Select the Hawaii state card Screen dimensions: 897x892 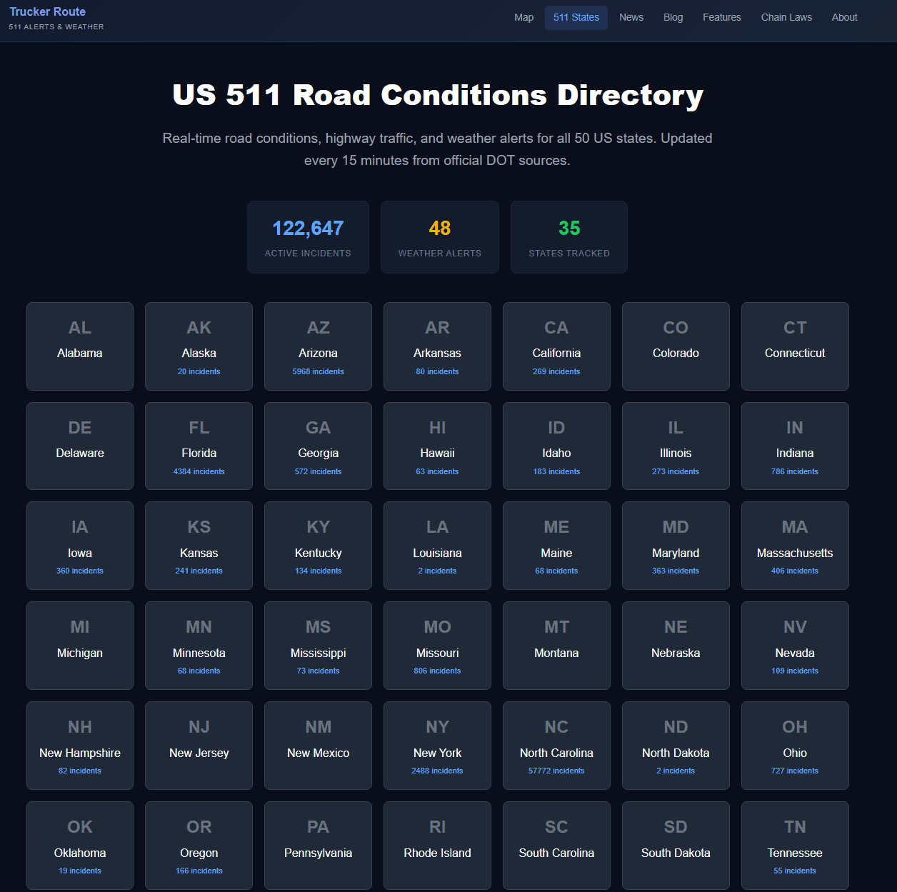click(x=437, y=446)
